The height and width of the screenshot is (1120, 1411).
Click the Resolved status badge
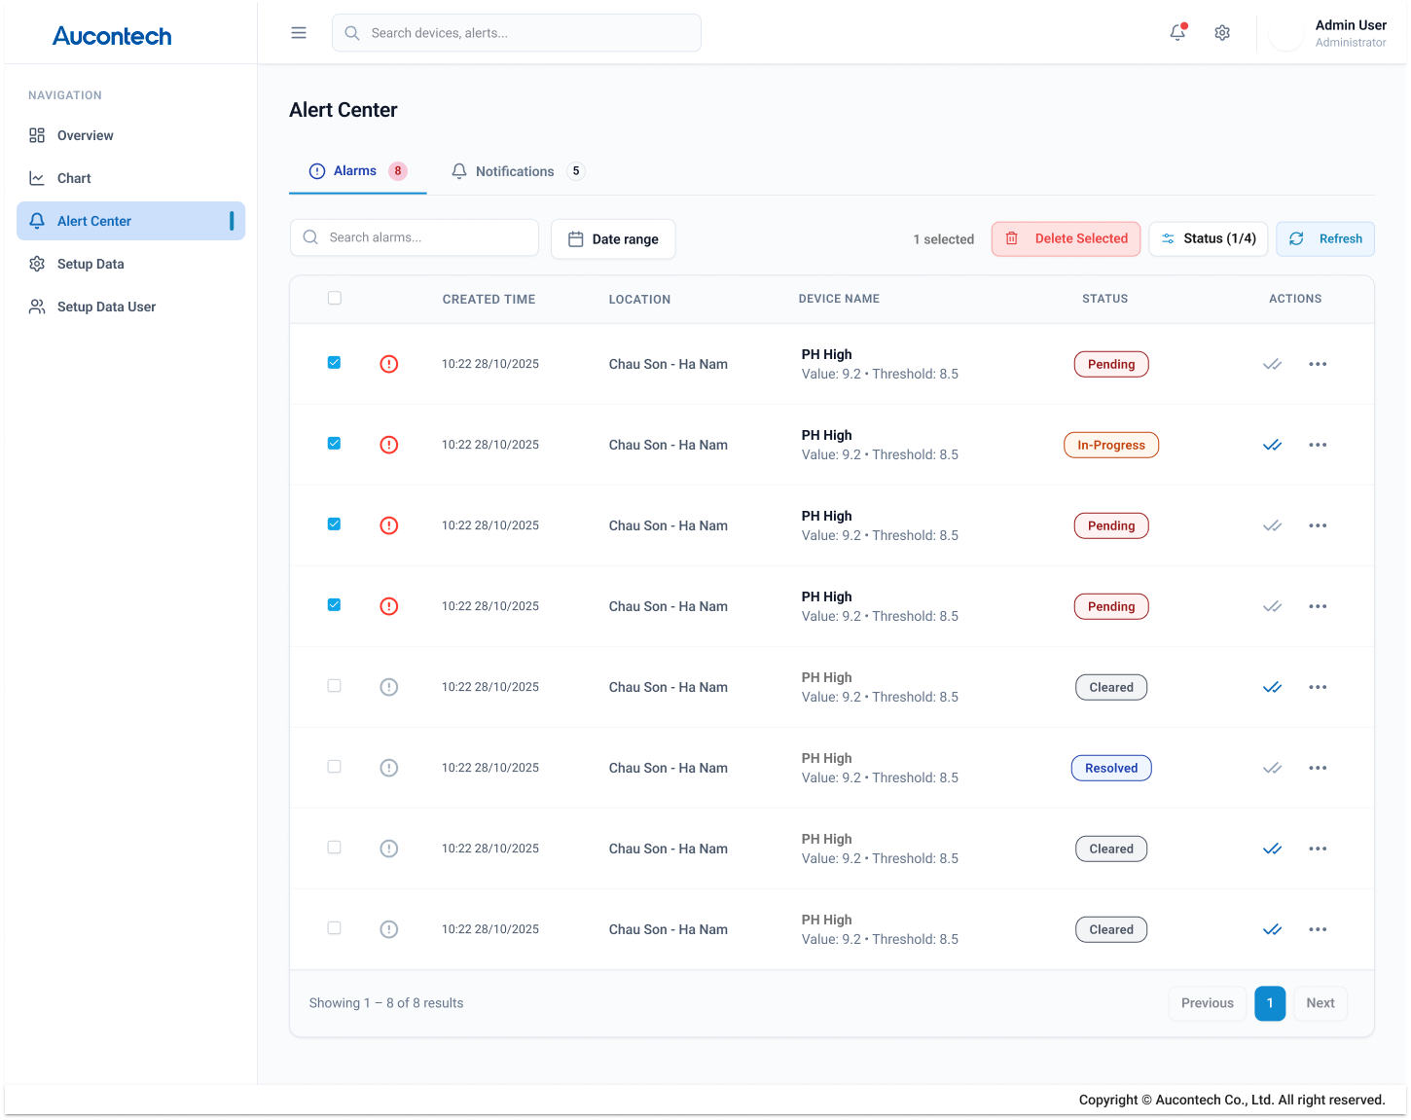(1111, 768)
